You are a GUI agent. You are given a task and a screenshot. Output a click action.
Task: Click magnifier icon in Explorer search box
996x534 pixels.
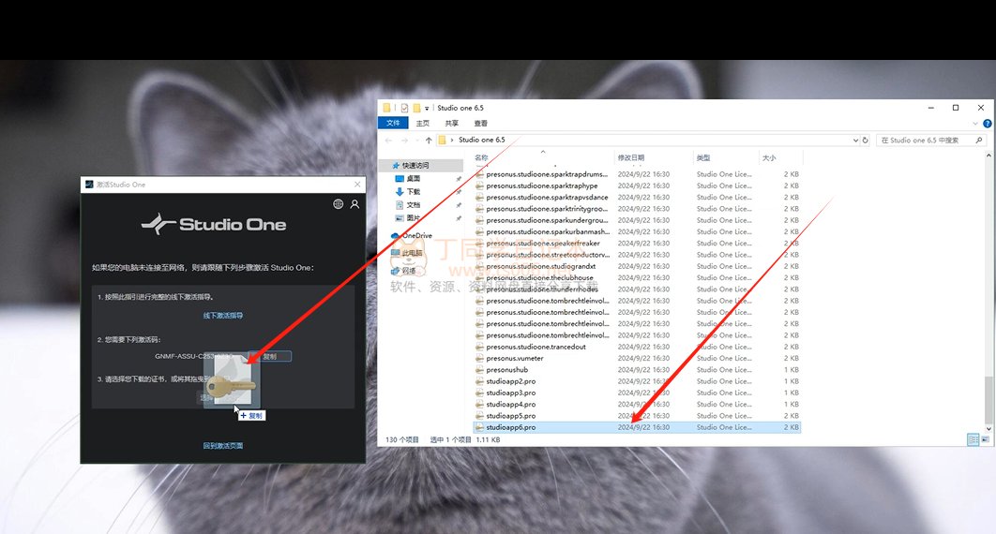point(979,141)
